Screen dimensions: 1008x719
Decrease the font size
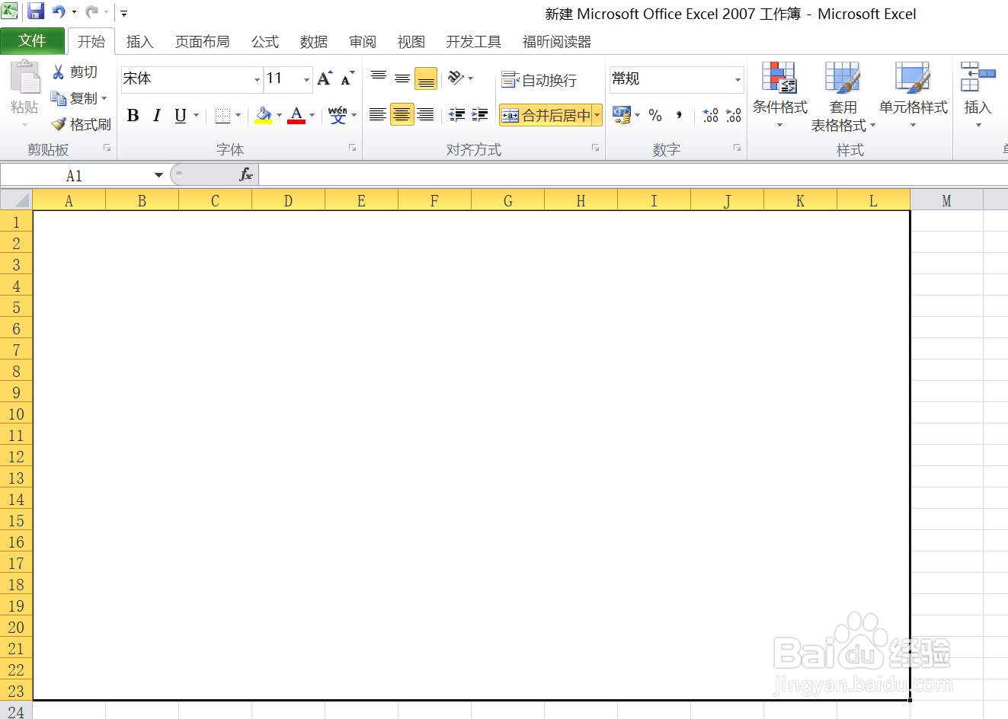(347, 78)
